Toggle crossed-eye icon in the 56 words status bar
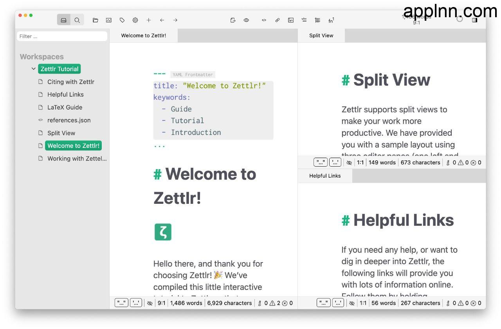501x329 pixels. pyautogui.click(x=352, y=303)
